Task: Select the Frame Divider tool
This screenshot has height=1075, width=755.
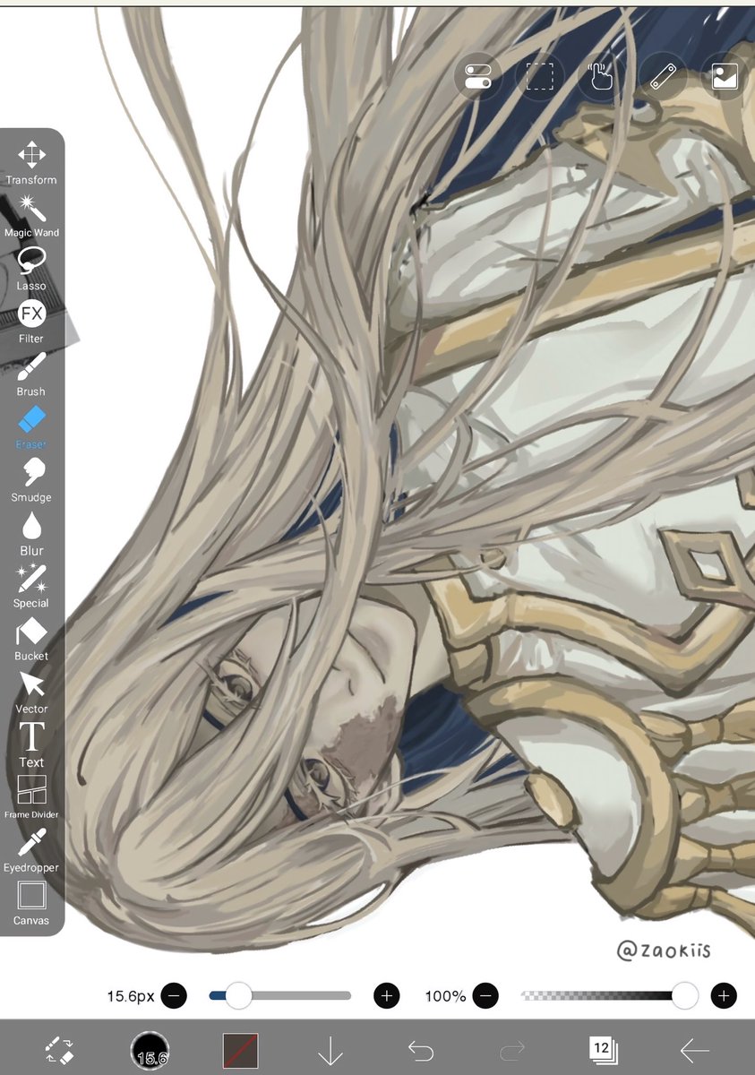Action: click(31, 797)
